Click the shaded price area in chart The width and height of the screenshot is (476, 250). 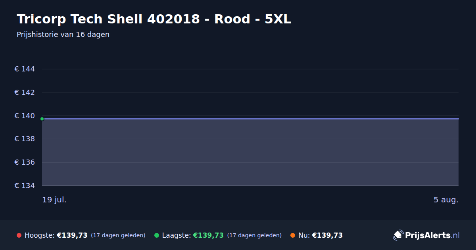[250, 152]
